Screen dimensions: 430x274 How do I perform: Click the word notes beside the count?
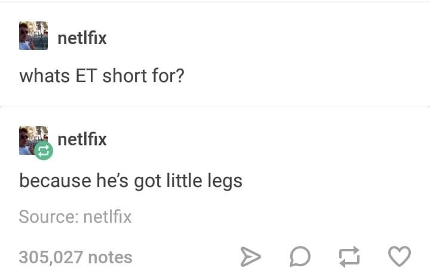coord(110,257)
